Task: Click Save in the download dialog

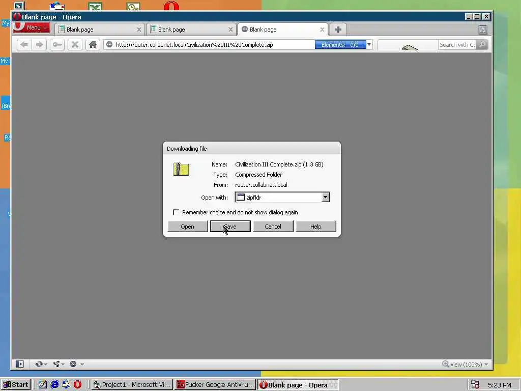Action: click(x=230, y=227)
